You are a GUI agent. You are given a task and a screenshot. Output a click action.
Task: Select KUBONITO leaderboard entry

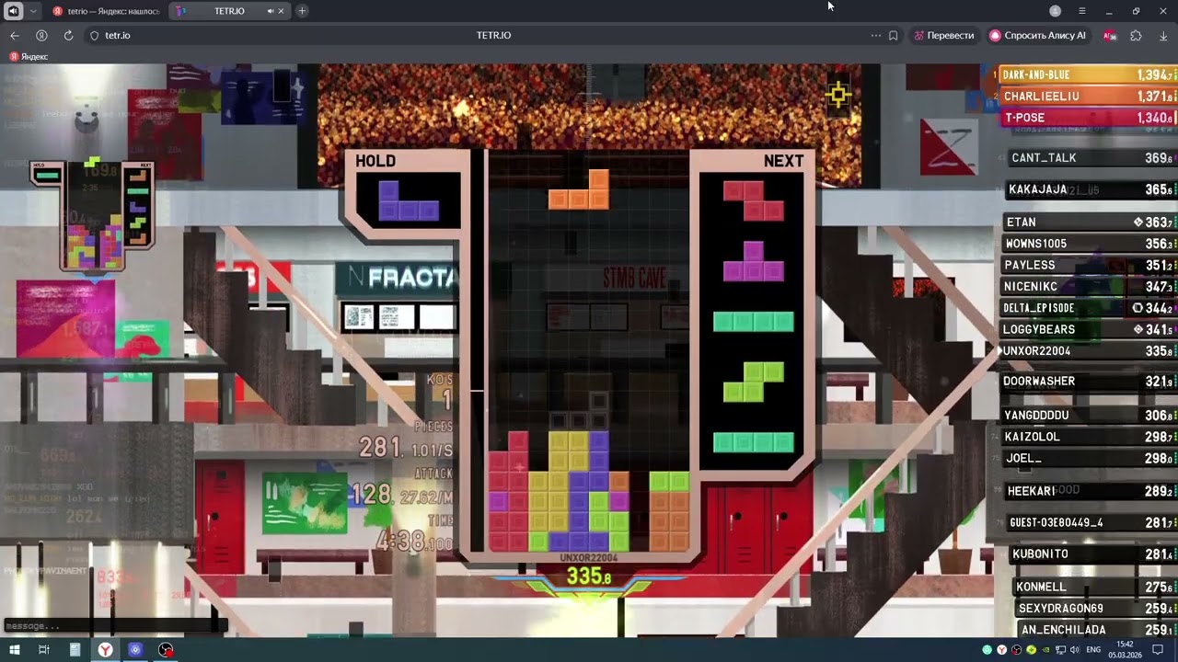point(1093,554)
